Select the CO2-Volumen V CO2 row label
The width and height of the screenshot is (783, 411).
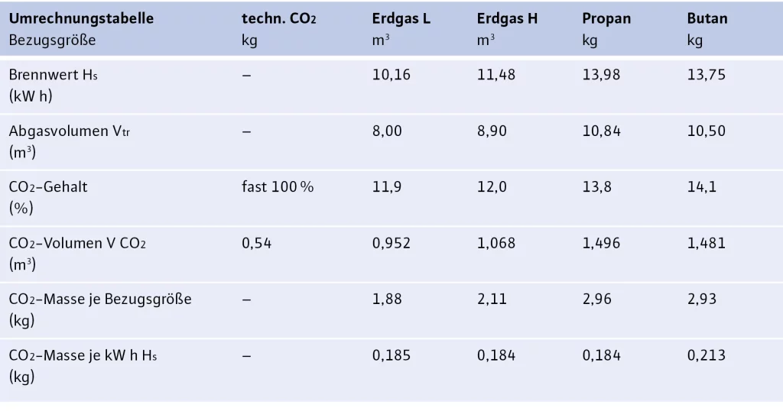coord(77,244)
